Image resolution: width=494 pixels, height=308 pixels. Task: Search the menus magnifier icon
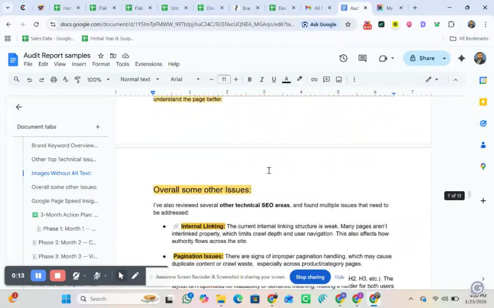[17, 79]
